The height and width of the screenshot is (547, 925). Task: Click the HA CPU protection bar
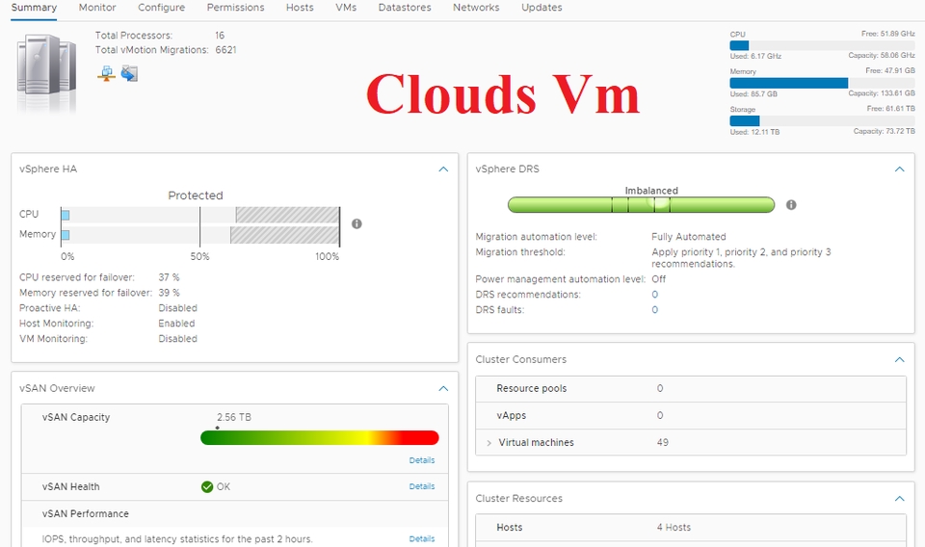200,215
